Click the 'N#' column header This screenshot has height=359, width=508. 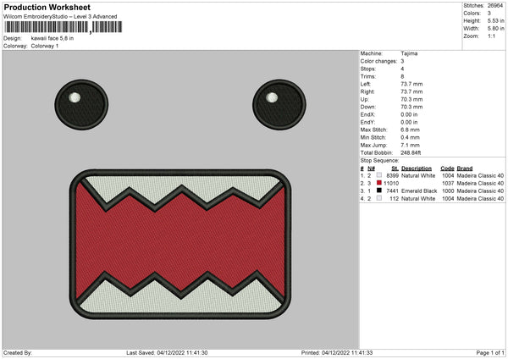click(x=371, y=168)
